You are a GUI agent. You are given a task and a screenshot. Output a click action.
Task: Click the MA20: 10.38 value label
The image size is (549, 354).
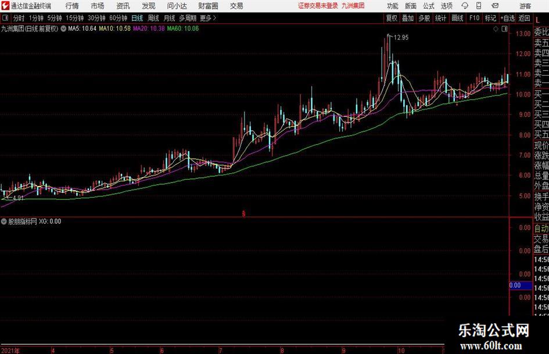click(x=149, y=28)
